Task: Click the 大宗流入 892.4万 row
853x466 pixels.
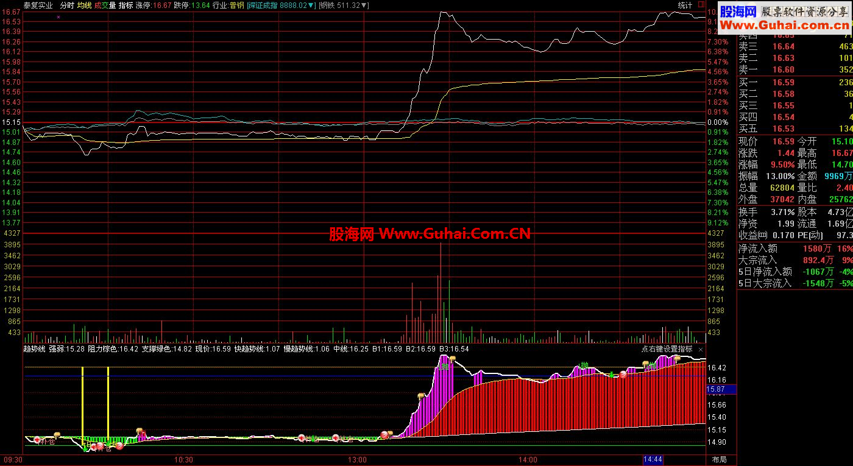Action: (795, 260)
